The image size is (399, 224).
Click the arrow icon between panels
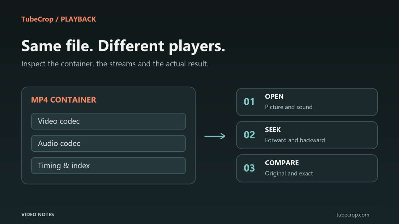[215, 136]
